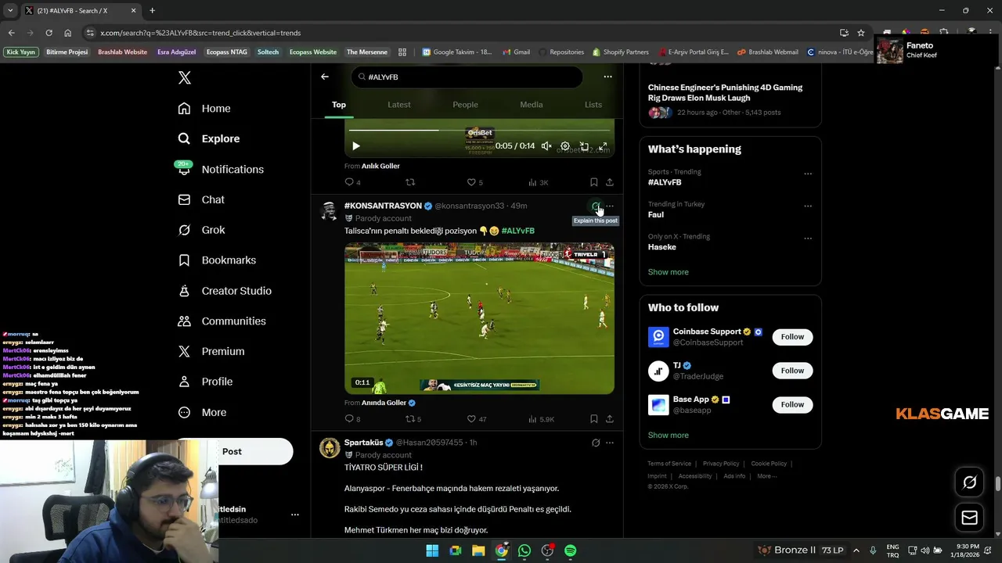Explain the #KONSANTRASYON post with Grok

click(x=596, y=206)
